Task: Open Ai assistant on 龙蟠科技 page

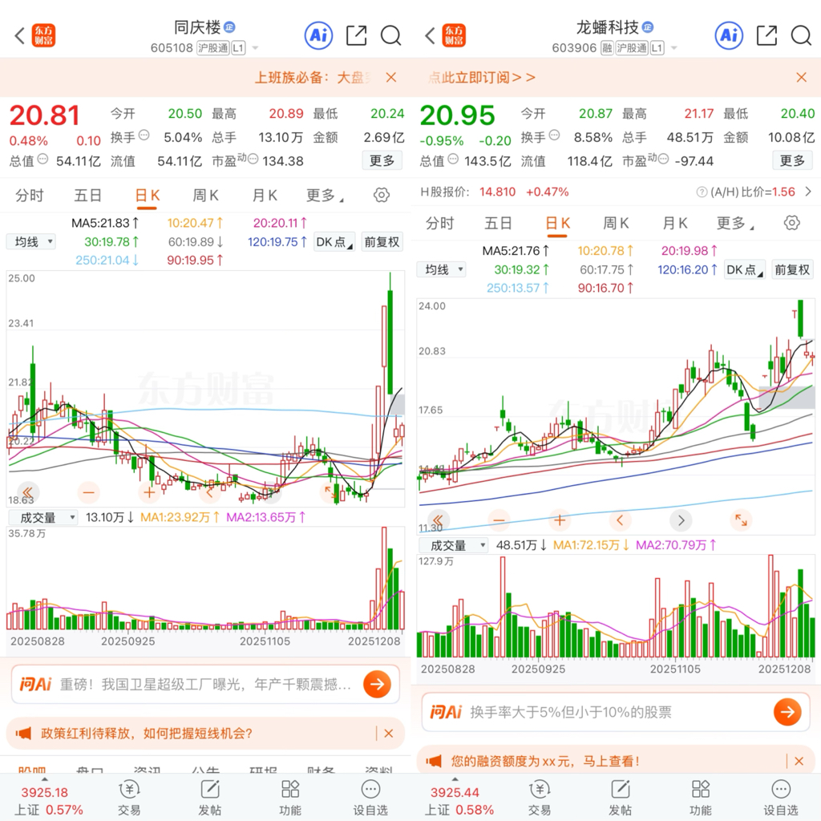Action: [729, 35]
